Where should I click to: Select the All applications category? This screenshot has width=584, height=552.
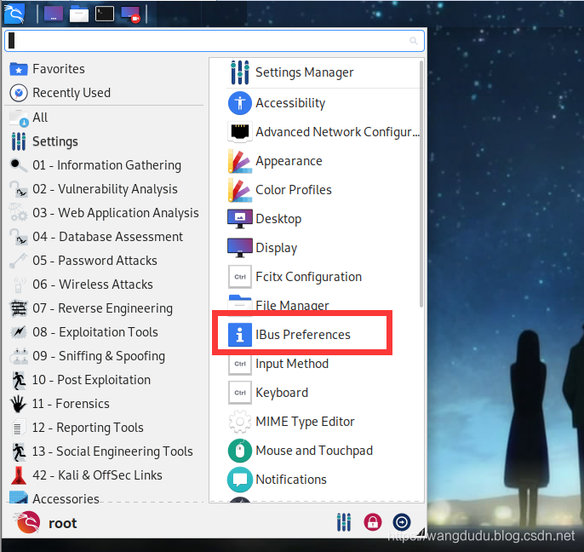point(106,118)
